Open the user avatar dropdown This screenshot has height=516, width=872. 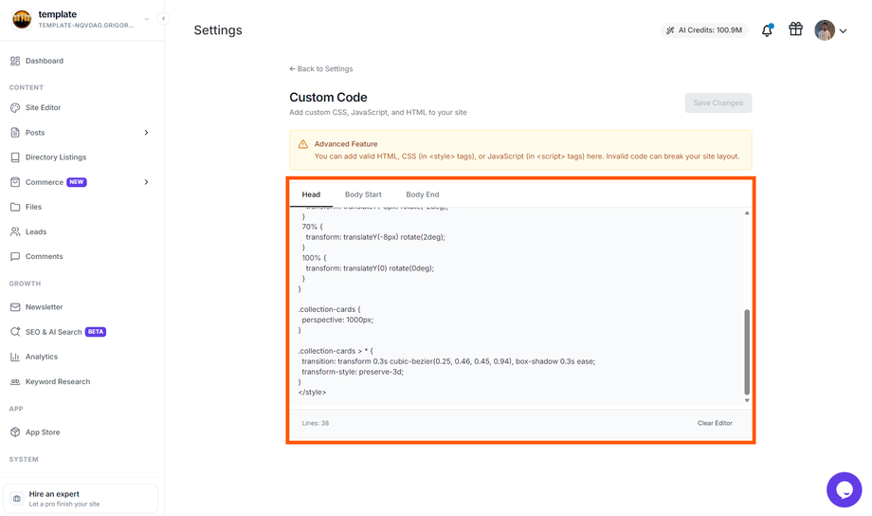pos(831,30)
